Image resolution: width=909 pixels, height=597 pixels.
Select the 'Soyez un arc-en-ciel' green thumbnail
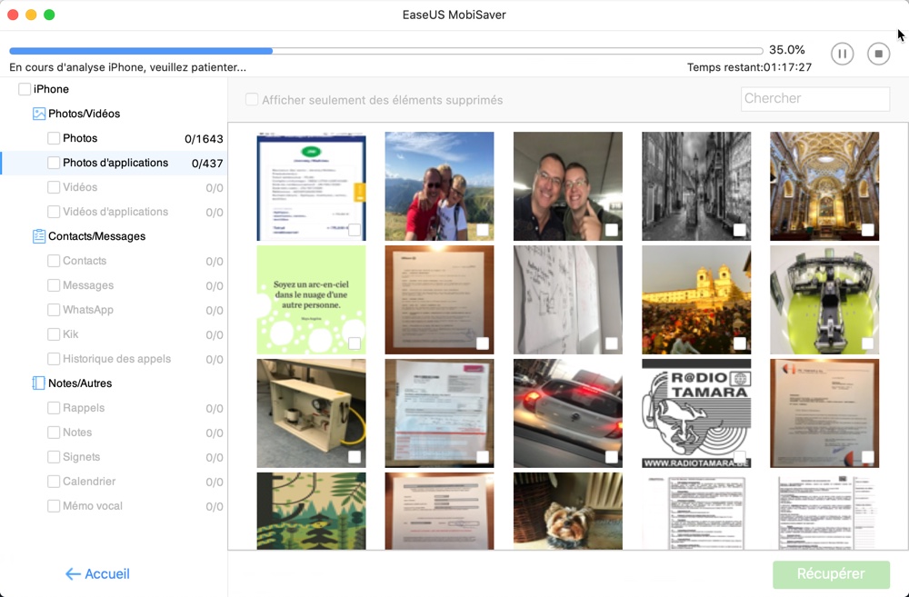(311, 299)
